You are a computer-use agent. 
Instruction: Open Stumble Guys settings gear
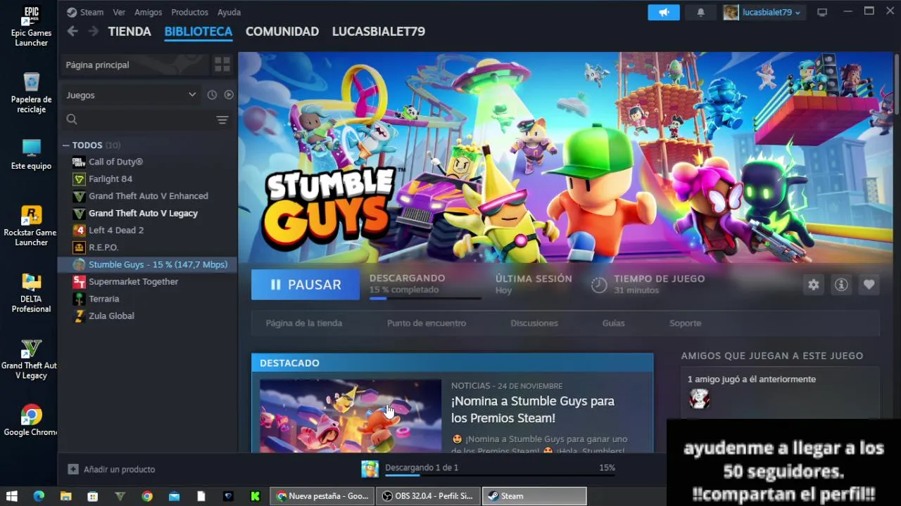814,285
